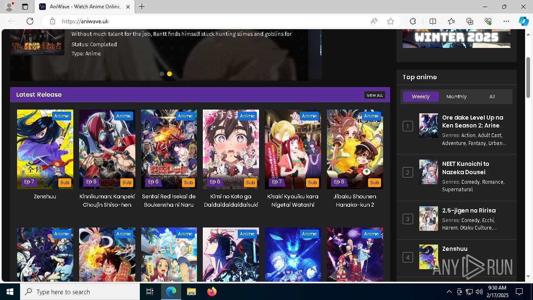This screenshot has width=533, height=300.
Task: Add page to favorites star icon
Action: tap(391, 21)
